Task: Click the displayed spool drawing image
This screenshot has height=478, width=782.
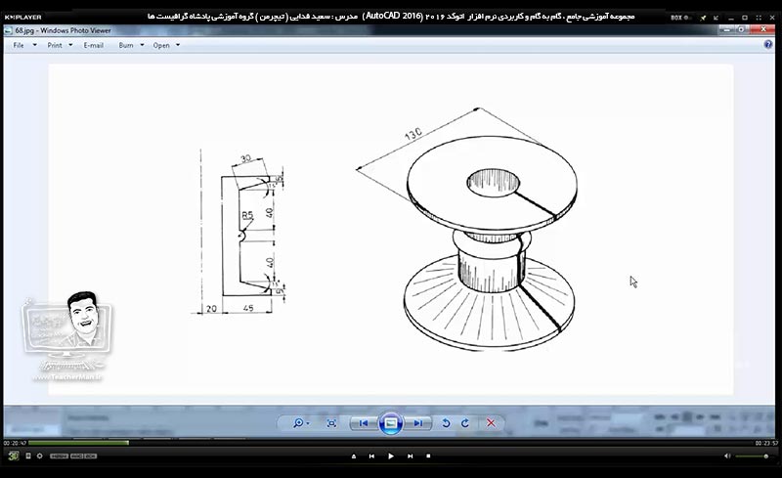Action: pyautogui.click(x=390, y=230)
